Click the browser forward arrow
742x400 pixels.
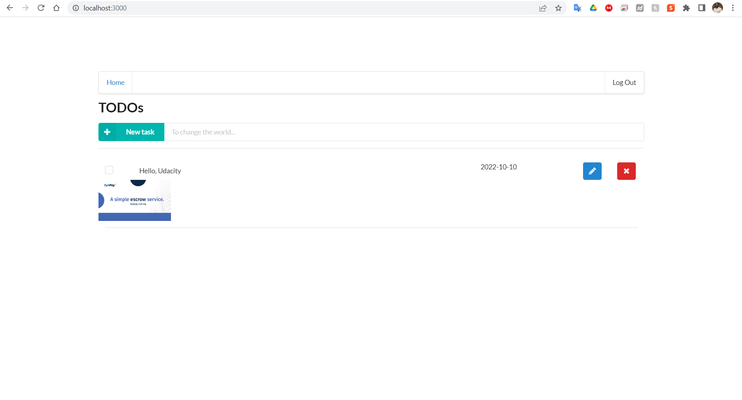pos(26,8)
